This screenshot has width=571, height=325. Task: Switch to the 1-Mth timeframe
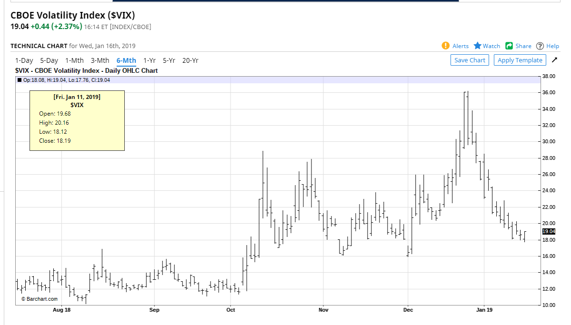click(x=74, y=60)
